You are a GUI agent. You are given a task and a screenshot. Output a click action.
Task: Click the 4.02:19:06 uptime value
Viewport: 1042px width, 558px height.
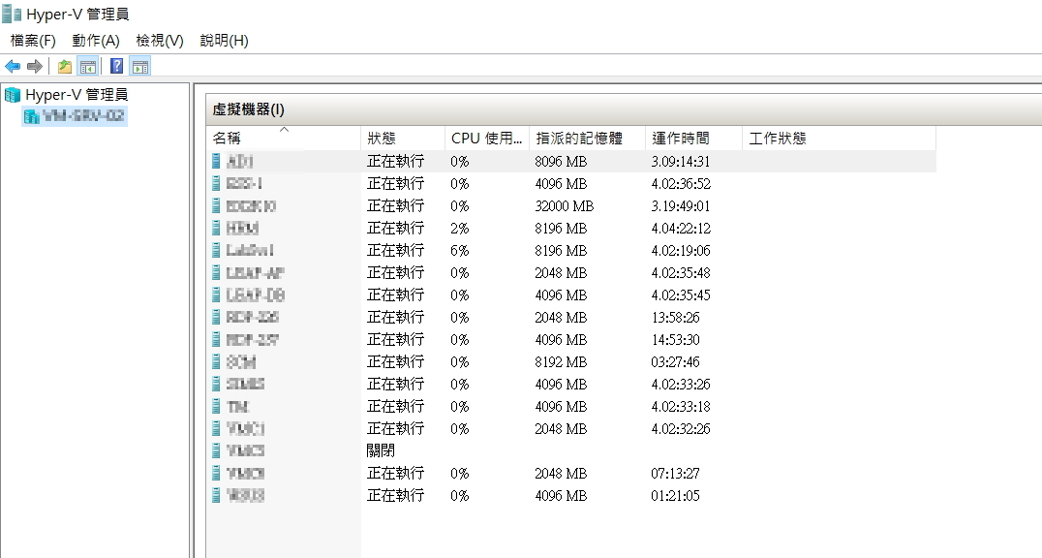click(681, 251)
